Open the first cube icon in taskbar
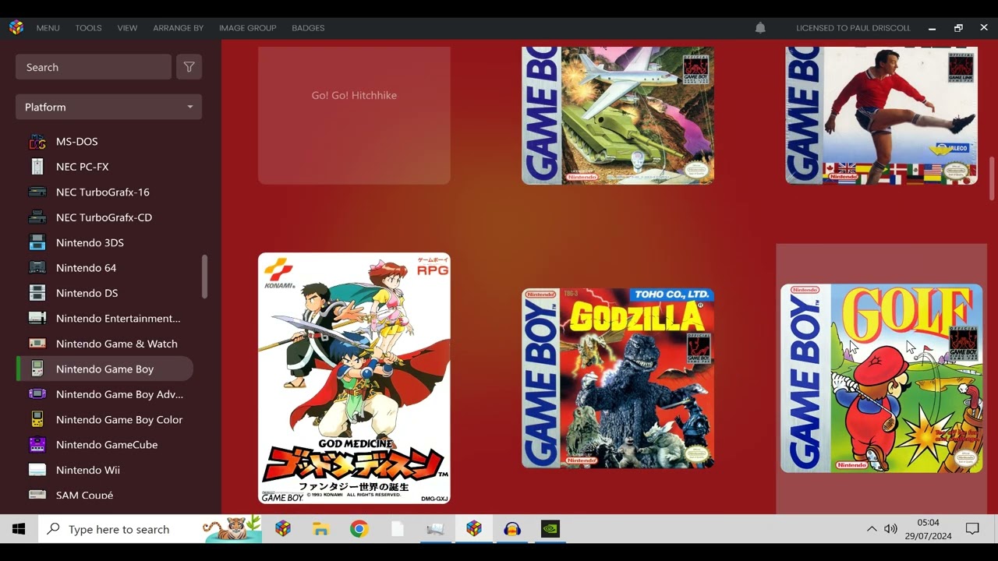This screenshot has height=561, width=998. (x=282, y=529)
